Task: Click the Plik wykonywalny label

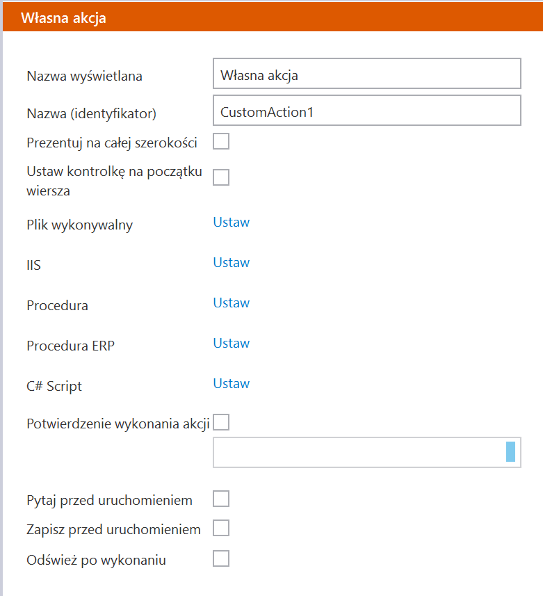Action: click(79, 225)
